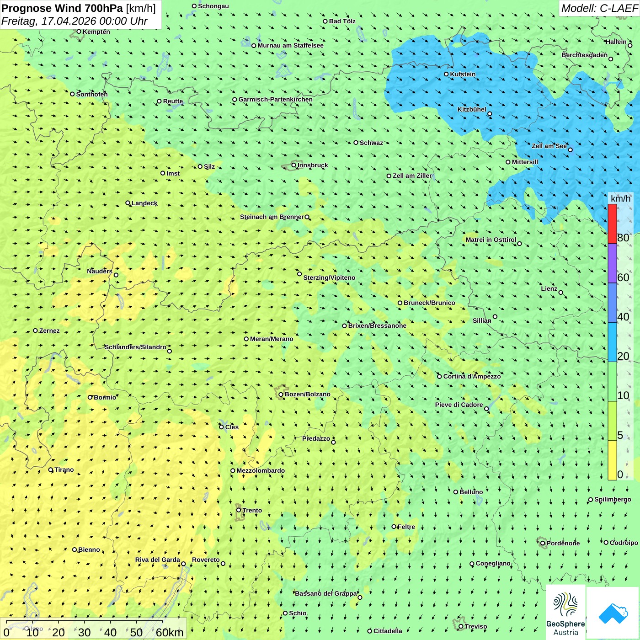Pick the dark blue 40–60 km/h legend swatch
The height and width of the screenshot is (640, 640).
pos(612,303)
